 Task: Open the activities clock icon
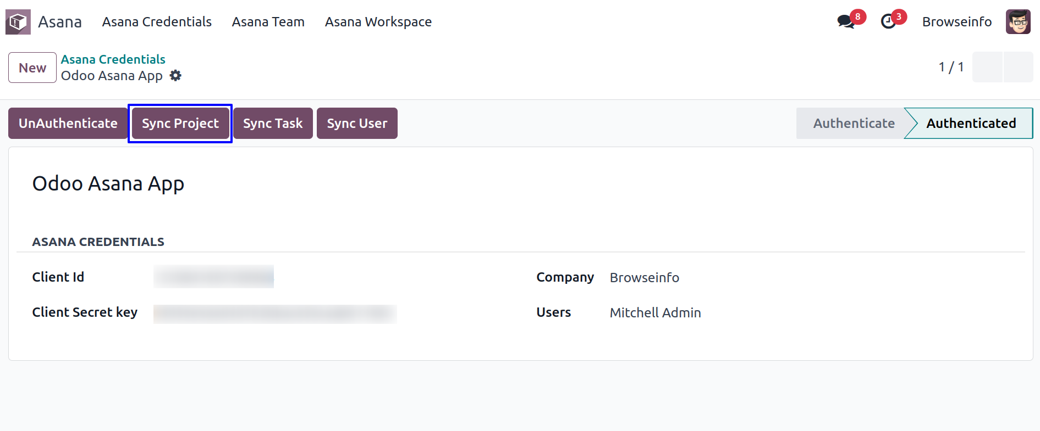[x=888, y=22]
